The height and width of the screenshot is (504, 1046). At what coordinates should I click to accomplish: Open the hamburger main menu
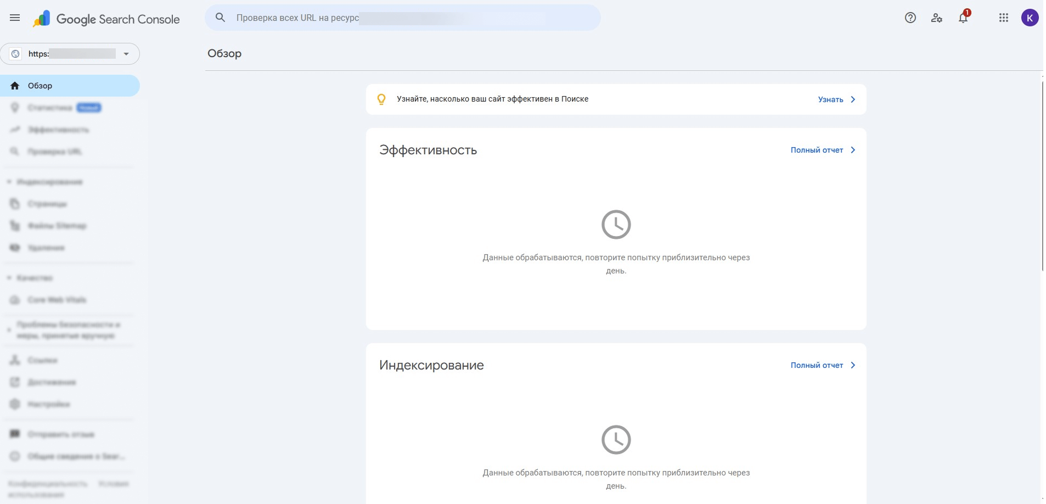click(15, 18)
